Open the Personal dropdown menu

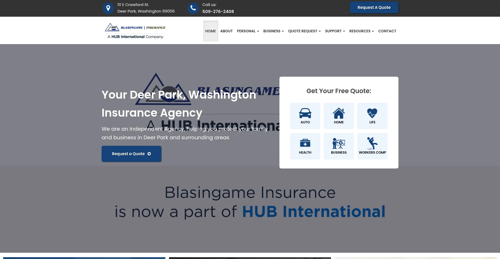248,31
